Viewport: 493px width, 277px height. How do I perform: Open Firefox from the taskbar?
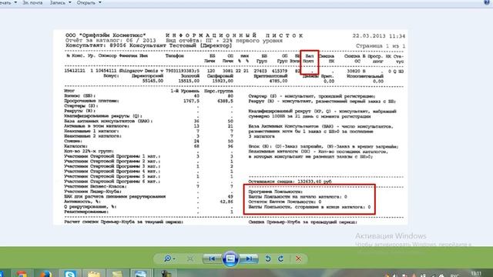46,274
